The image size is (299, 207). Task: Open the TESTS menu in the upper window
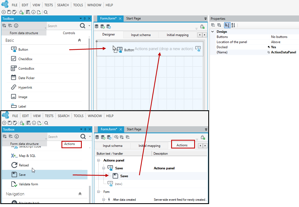coord(49,5)
